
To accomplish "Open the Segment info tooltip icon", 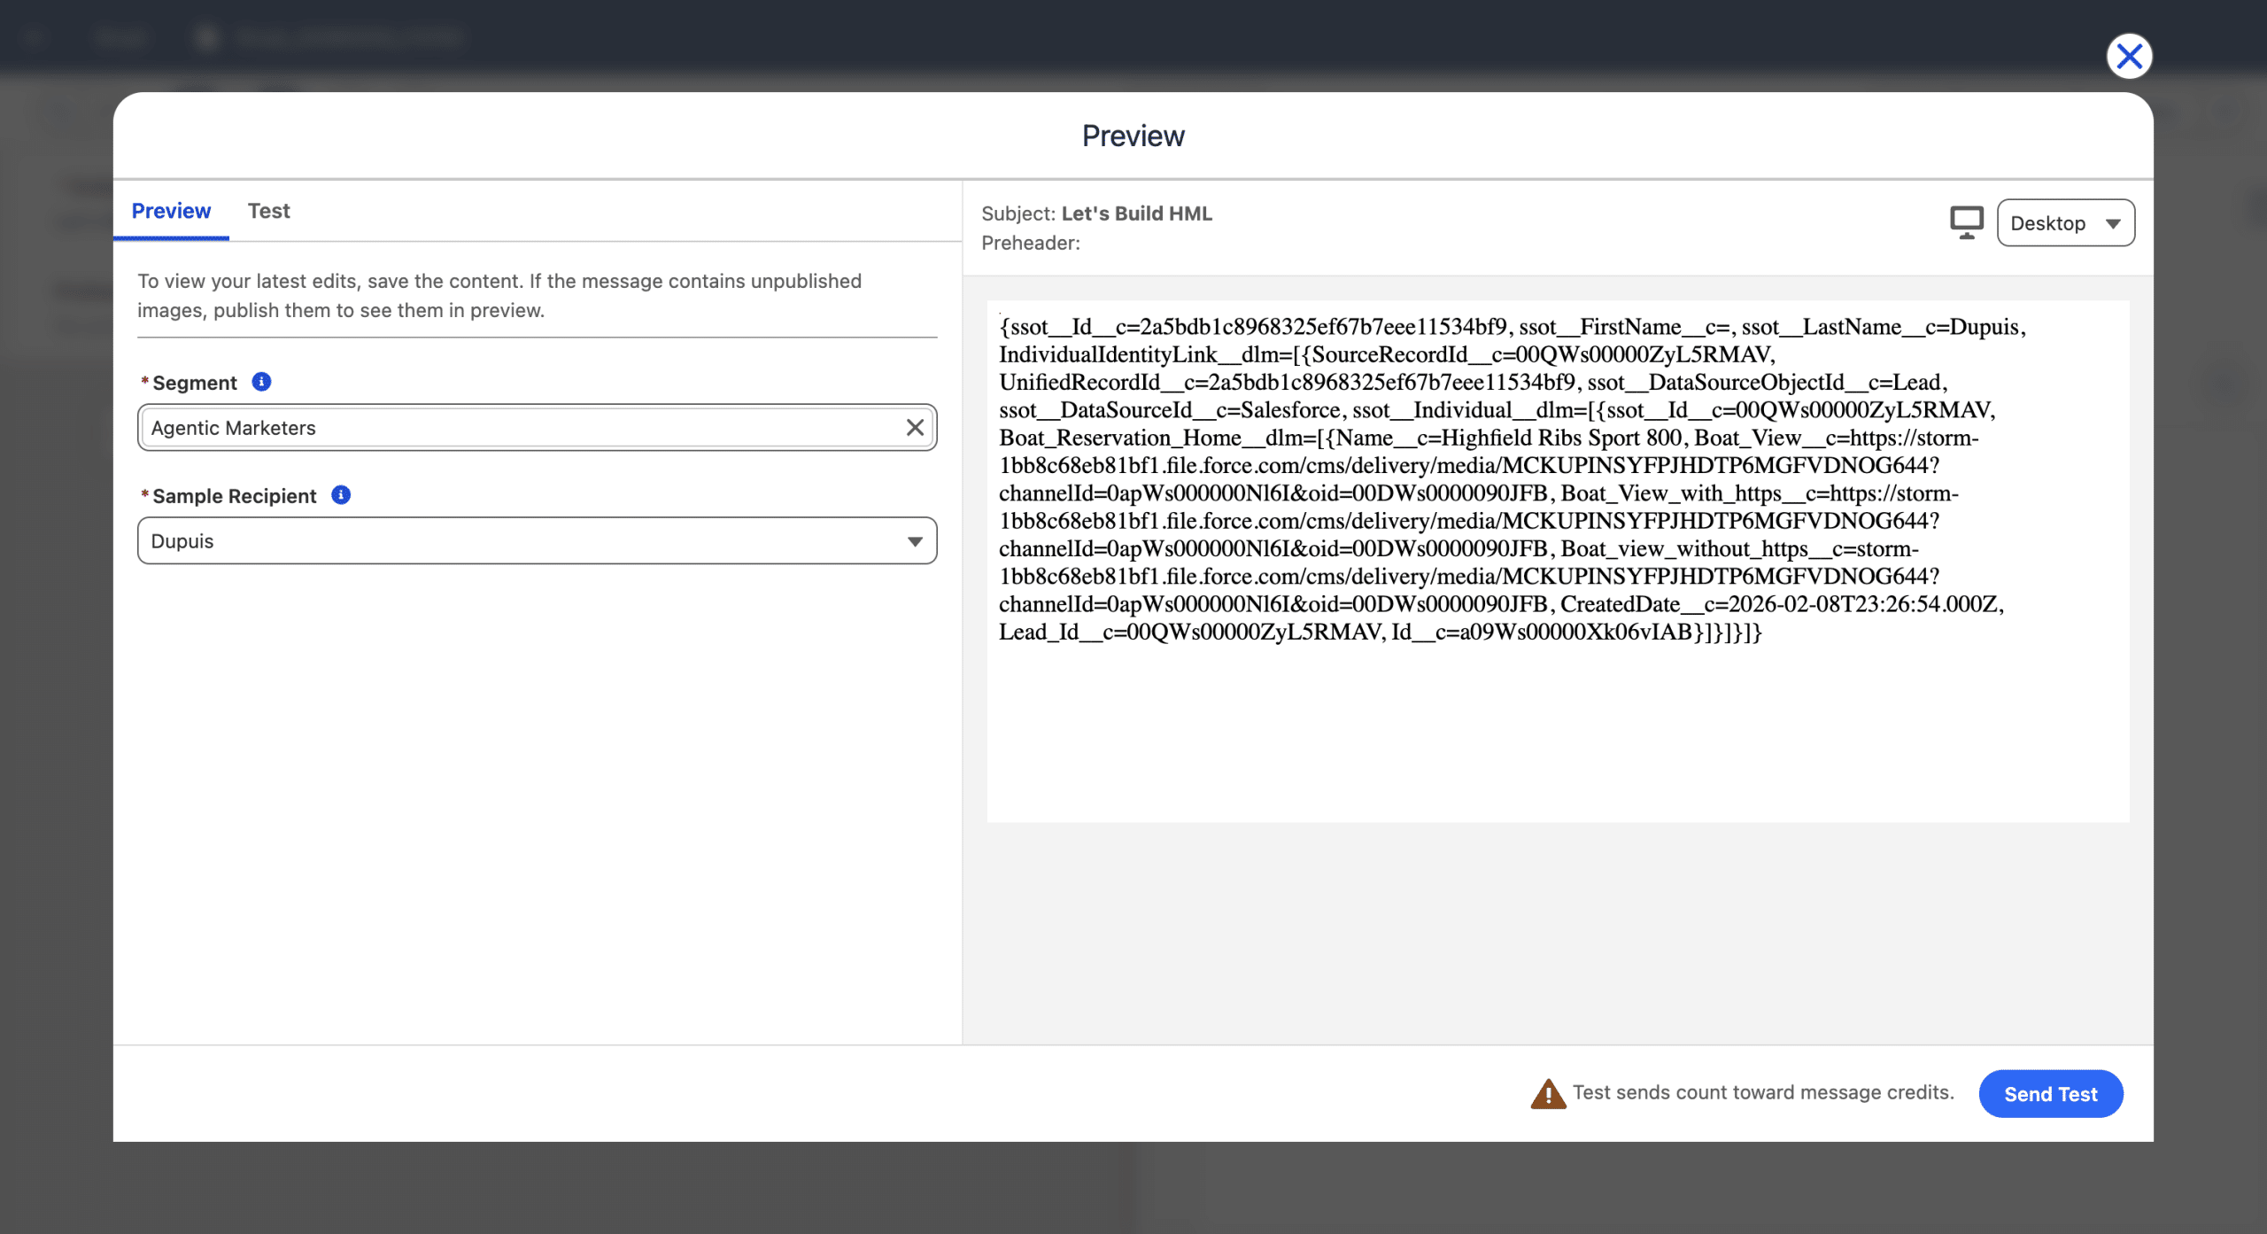I will pyautogui.click(x=261, y=382).
